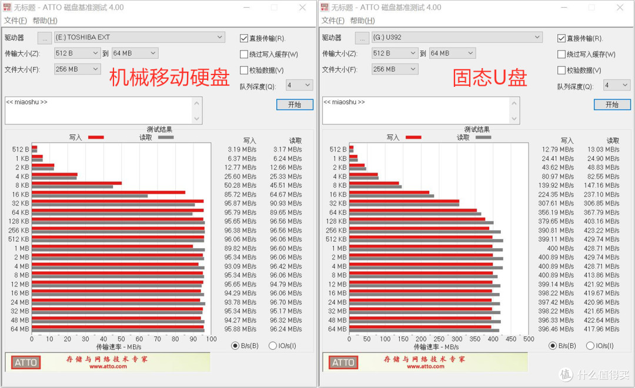Click 1 MB row label in right chart
Screen dimensions: 635x388
[x=339, y=248]
